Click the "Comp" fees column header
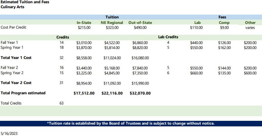This screenshot has height=136, width=262. pos(224,22)
